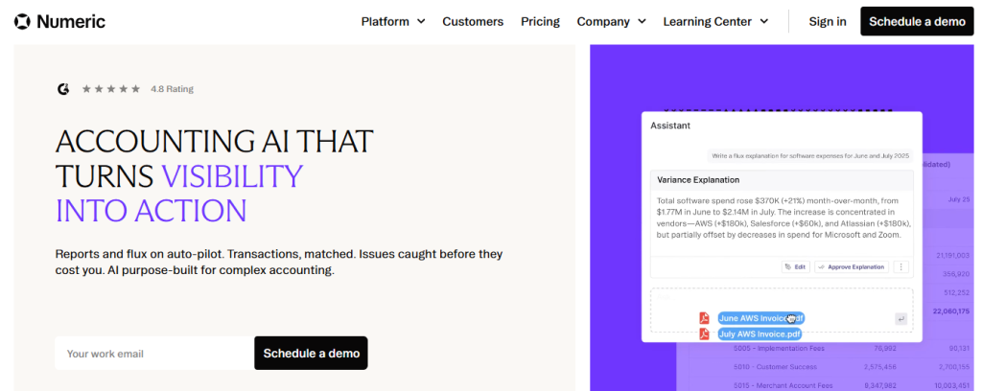Click header Schedule a demo button
Viewport: 982px width, 391px height.
coord(917,21)
